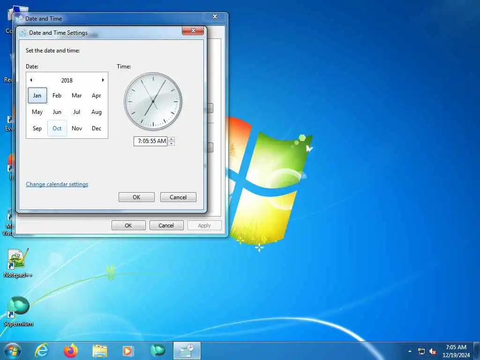Screen dimensions: 480x360
Task: Go to the previous year in calendar
Action: point(31,80)
